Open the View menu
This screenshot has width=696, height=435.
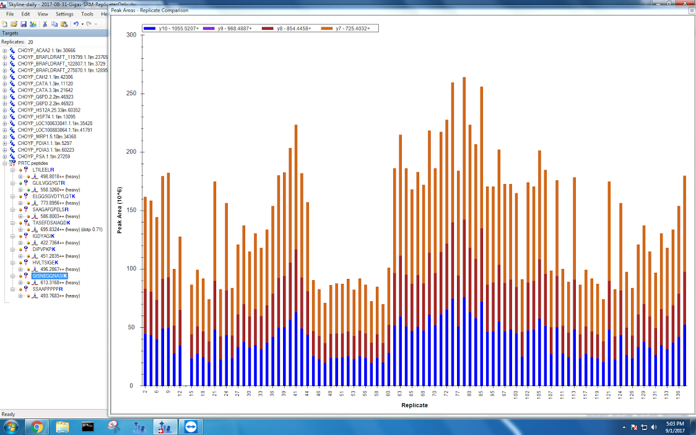click(x=43, y=14)
